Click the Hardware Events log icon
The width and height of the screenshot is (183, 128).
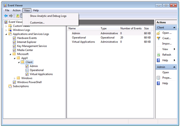pyautogui.click(x=14, y=38)
